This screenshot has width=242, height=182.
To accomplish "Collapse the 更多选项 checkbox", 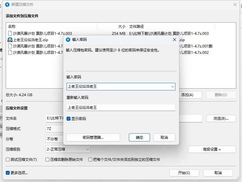I will point(8,173).
